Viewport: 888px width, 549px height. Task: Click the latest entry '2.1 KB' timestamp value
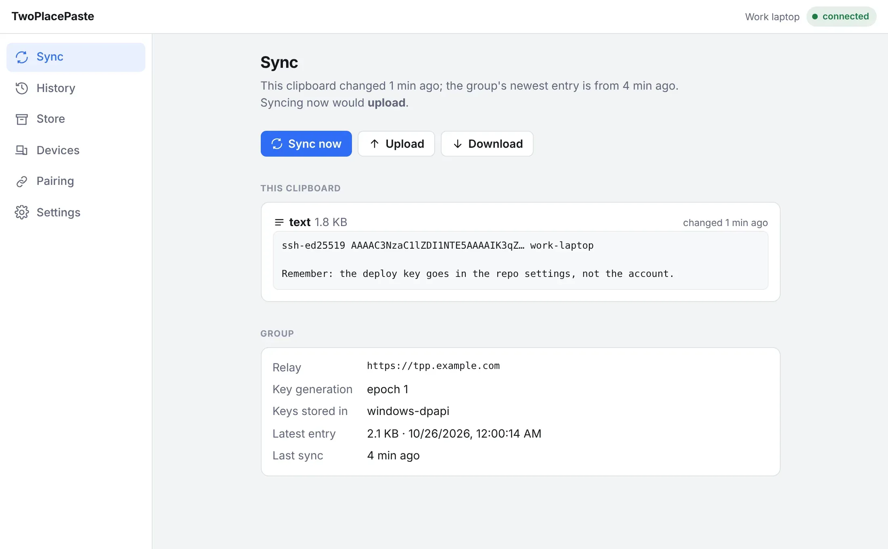454,434
